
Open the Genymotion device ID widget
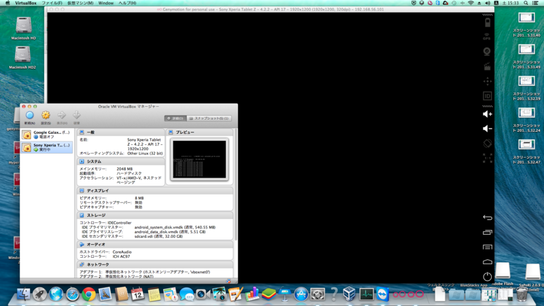(x=487, y=96)
